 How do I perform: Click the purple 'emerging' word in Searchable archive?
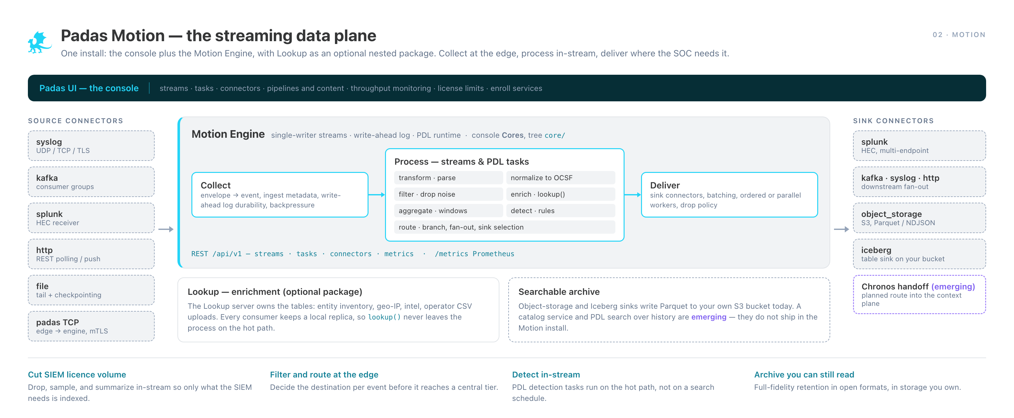(709, 317)
